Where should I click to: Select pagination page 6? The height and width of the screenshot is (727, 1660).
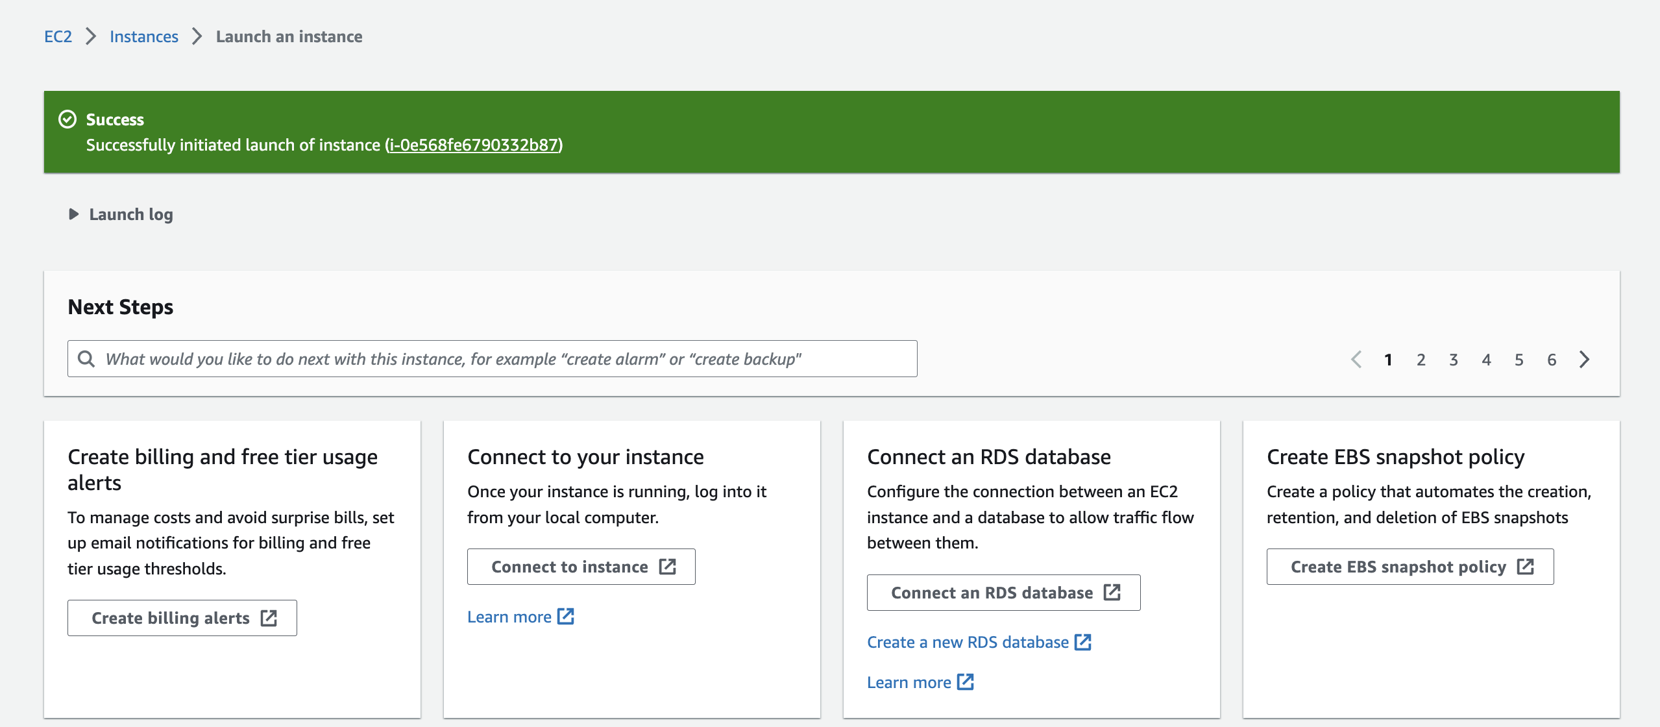point(1552,360)
